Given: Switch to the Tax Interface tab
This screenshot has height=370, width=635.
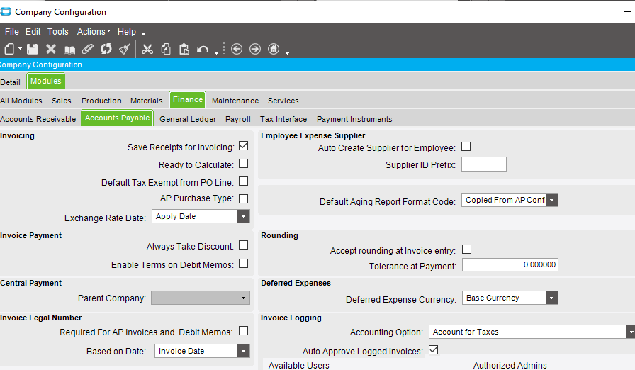Looking at the screenshot, I should [x=283, y=119].
